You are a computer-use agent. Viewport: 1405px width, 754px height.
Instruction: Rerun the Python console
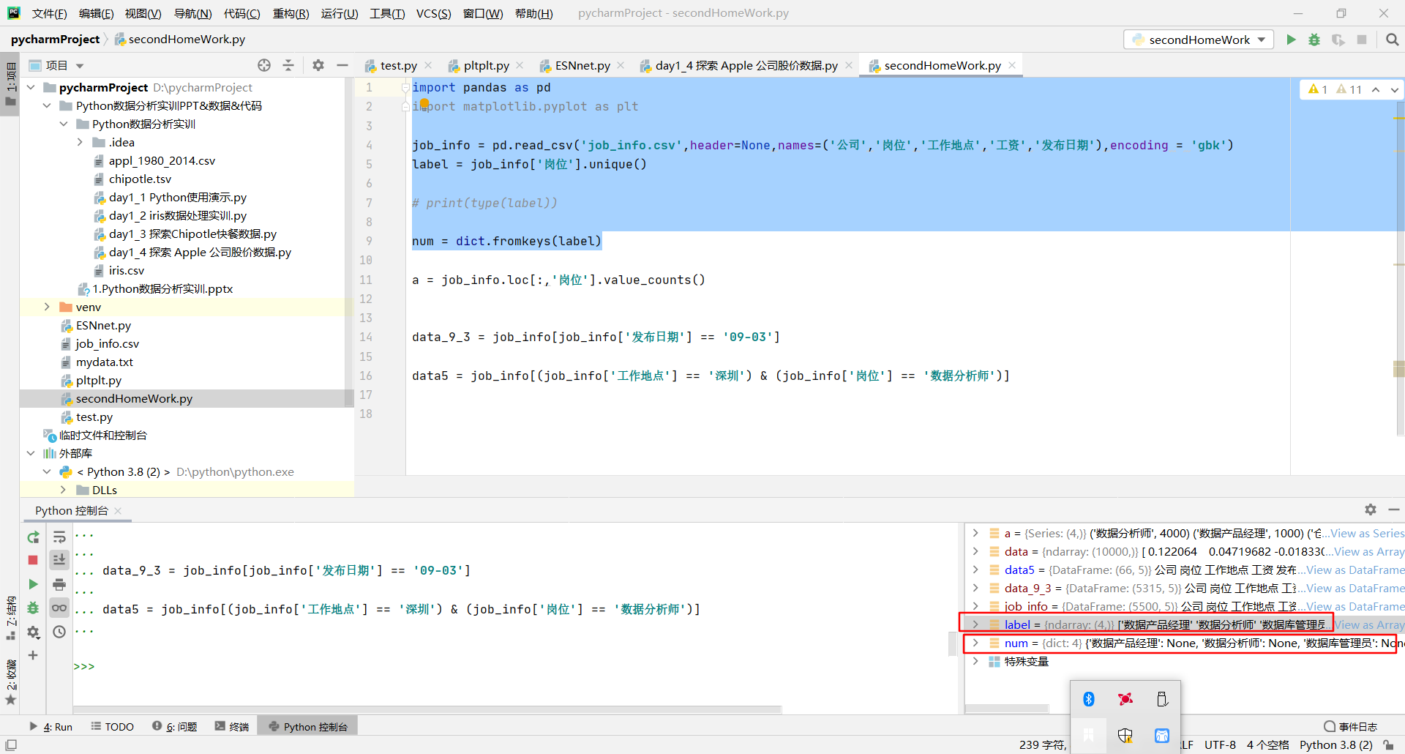point(33,537)
